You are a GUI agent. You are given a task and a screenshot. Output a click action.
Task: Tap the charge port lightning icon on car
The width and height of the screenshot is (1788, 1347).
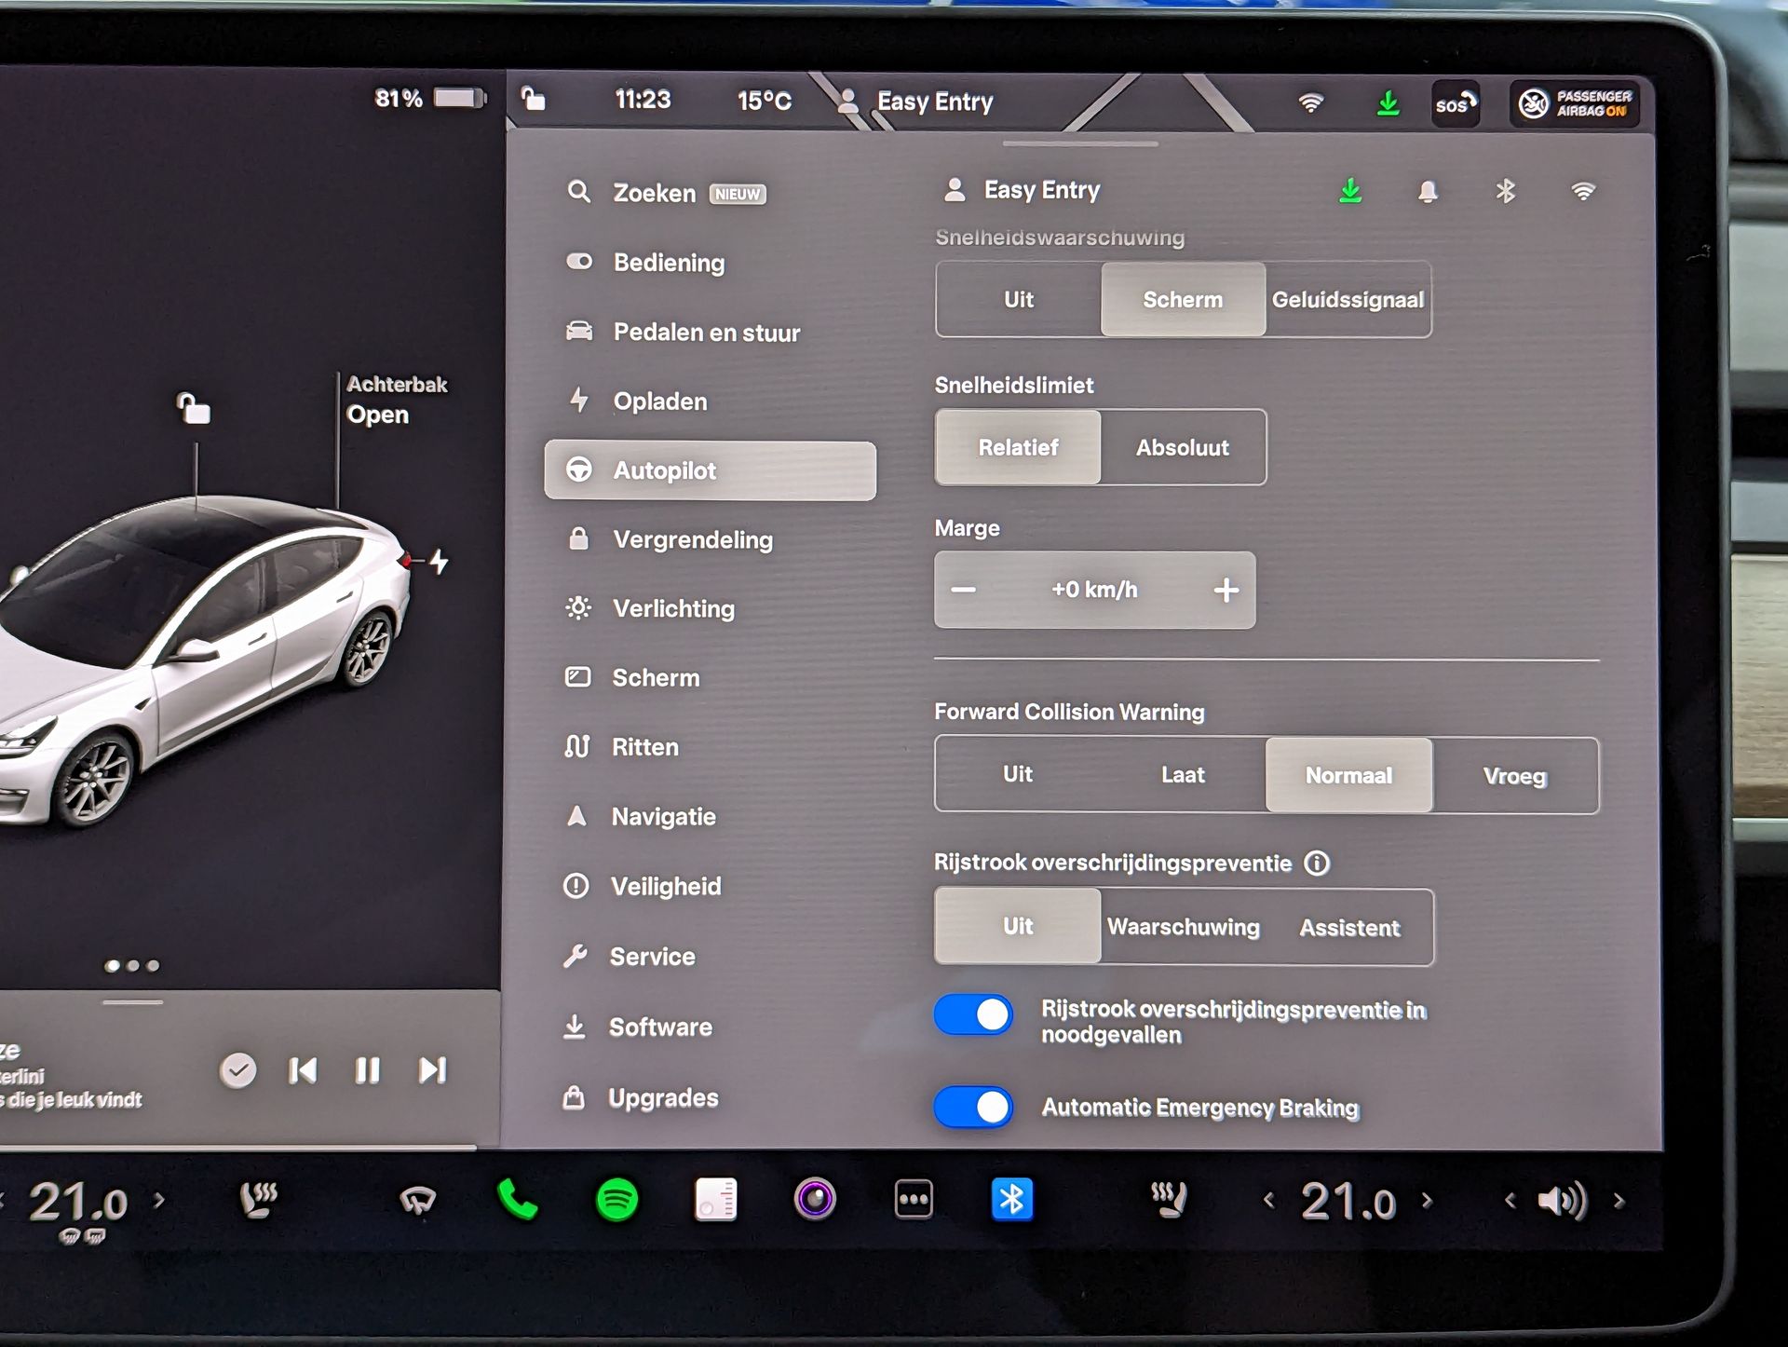click(x=439, y=562)
